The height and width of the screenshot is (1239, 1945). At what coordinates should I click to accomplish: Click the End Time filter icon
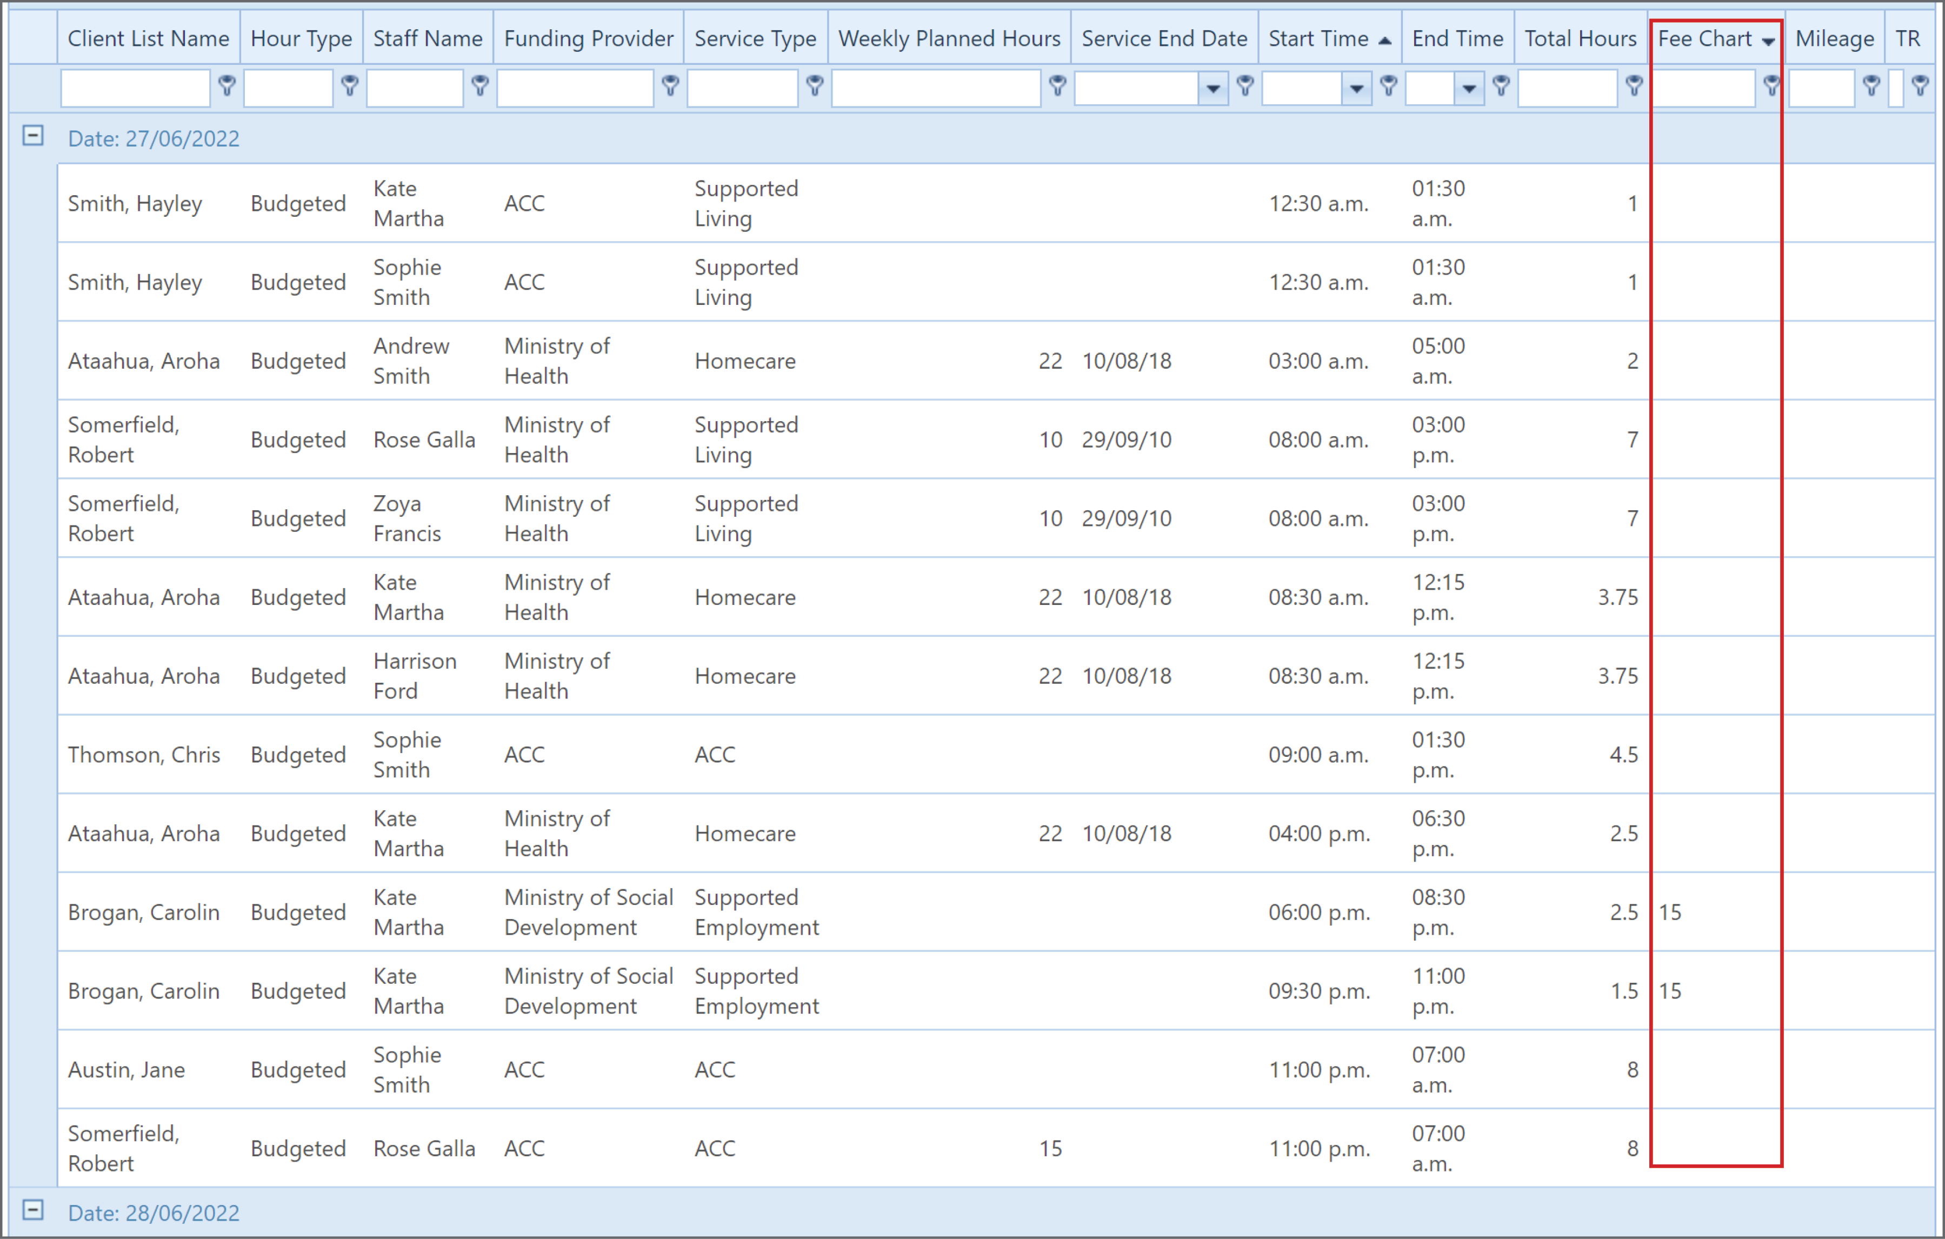[x=1501, y=85]
